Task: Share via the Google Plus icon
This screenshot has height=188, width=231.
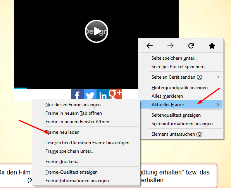Action: coord(115,94)
